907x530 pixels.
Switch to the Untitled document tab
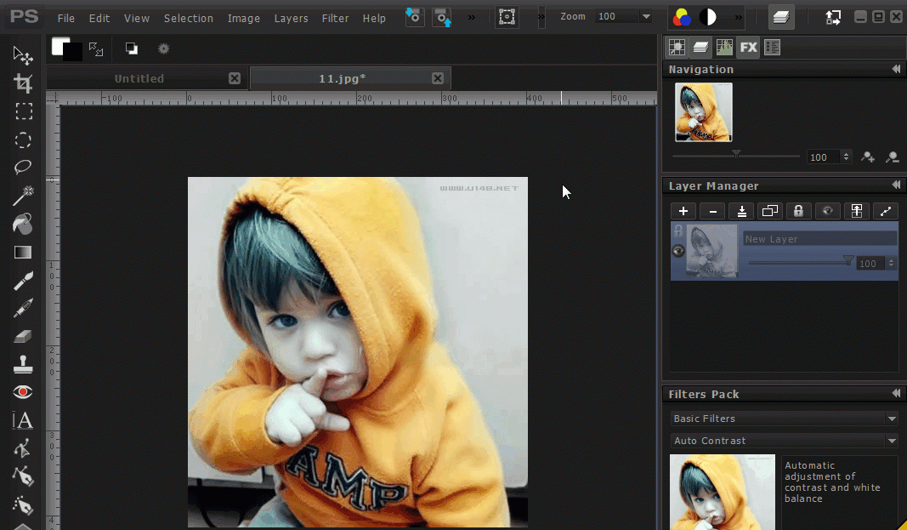click(139, 78)
